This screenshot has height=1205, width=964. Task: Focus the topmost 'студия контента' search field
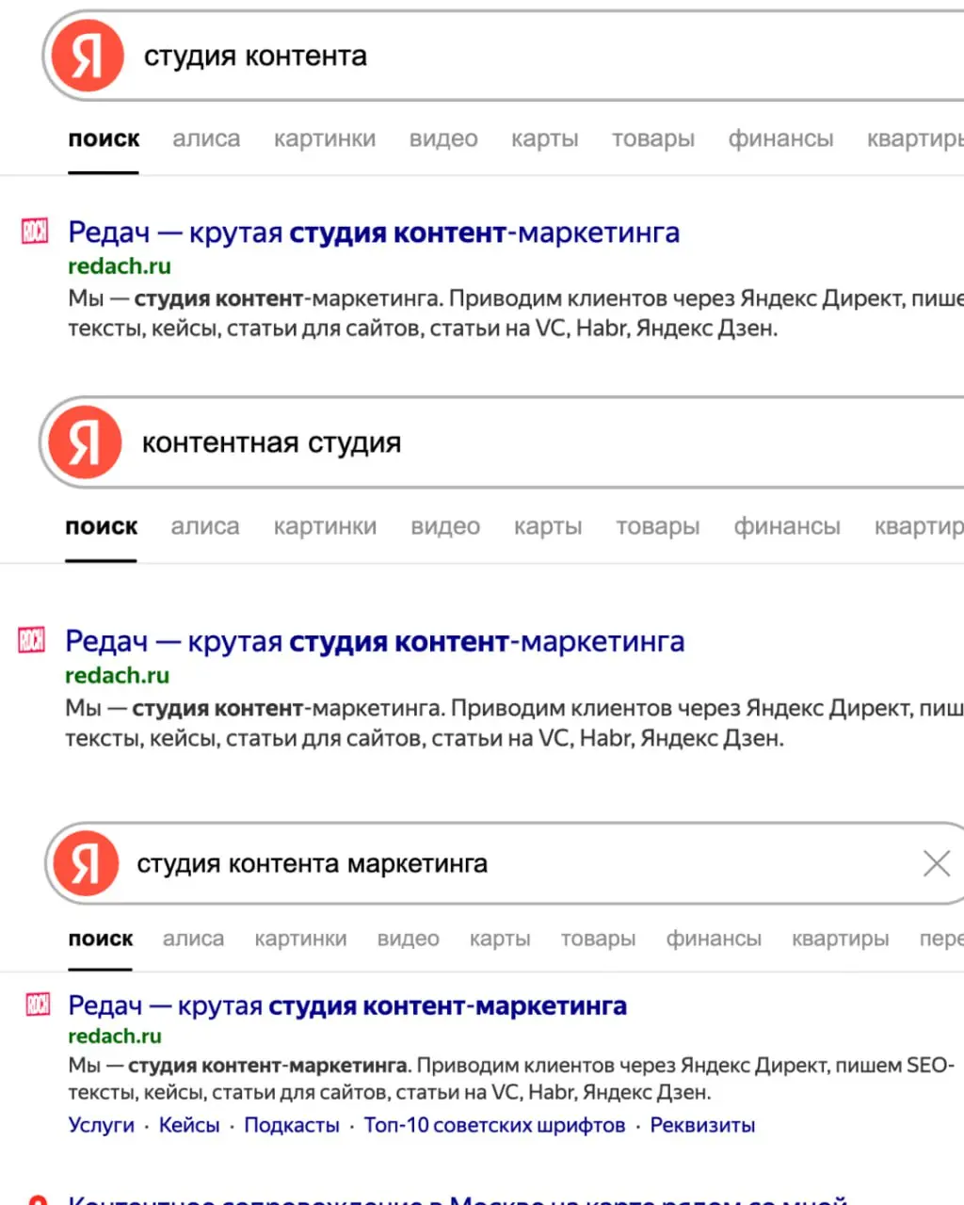pyautogui.click(x=503, y=56)
